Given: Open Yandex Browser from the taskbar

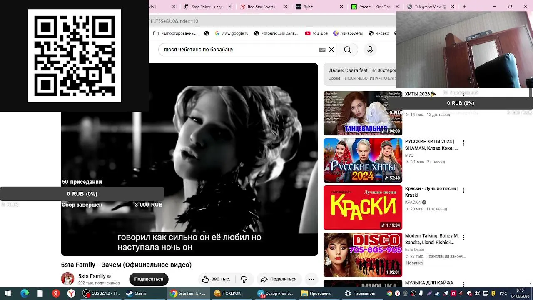Looking at the screenshot, I should [71, 293].
